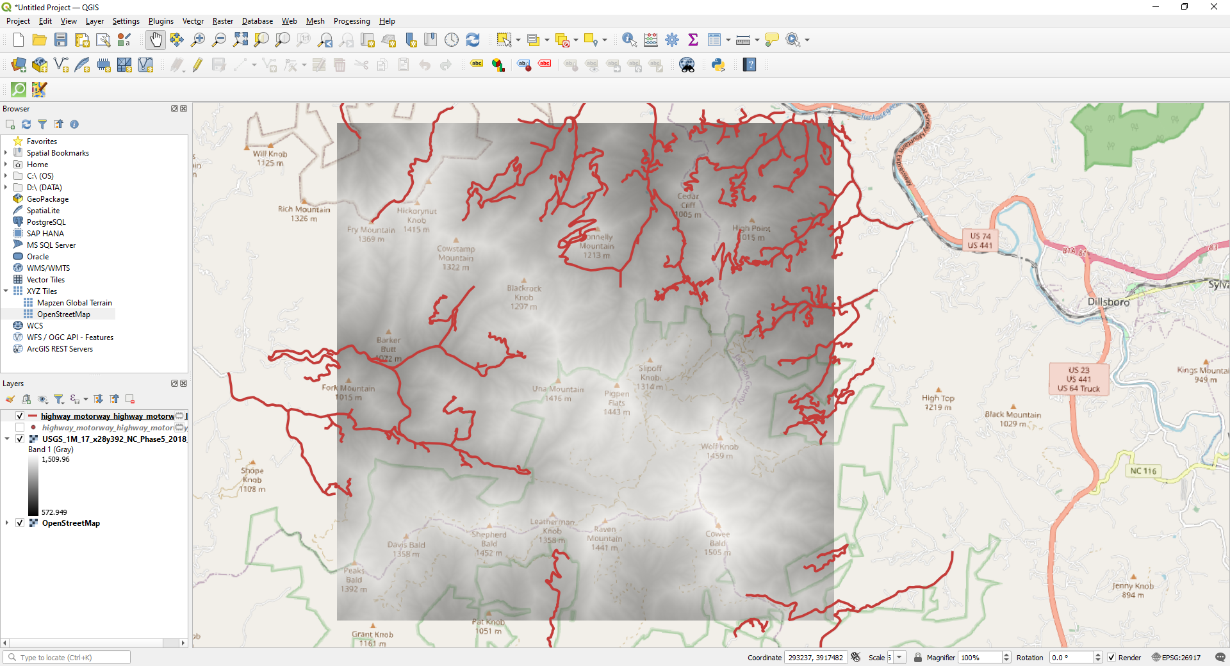Show the Statistical Summary sigma icon

click(693, 40)
